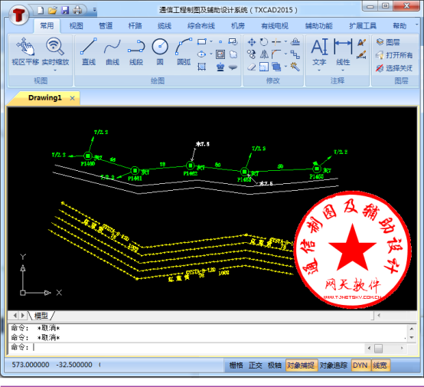The height and width of the screenshot is (387, 424).
Task: Create a new drawing from quick access toolbar
Action: [x=41, y=10]
